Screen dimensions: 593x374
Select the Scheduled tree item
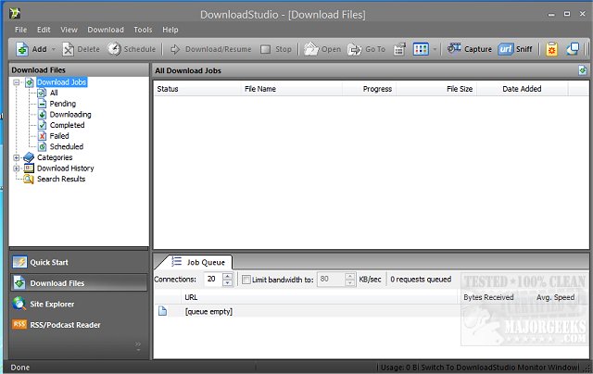[67, 146]
